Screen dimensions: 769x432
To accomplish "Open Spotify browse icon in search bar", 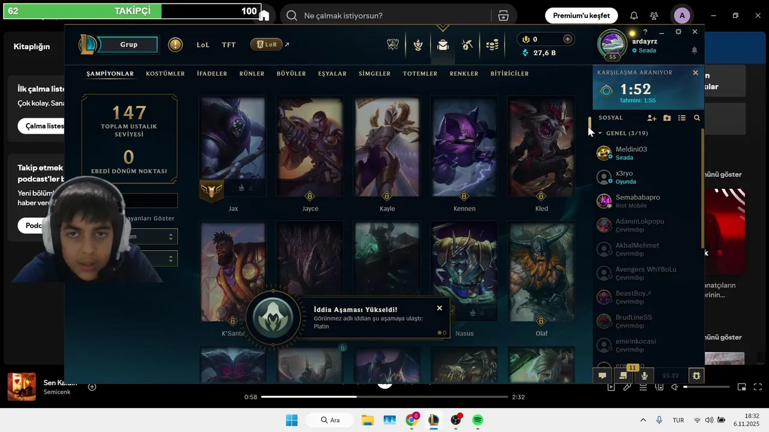I will [x=503, y=16].
